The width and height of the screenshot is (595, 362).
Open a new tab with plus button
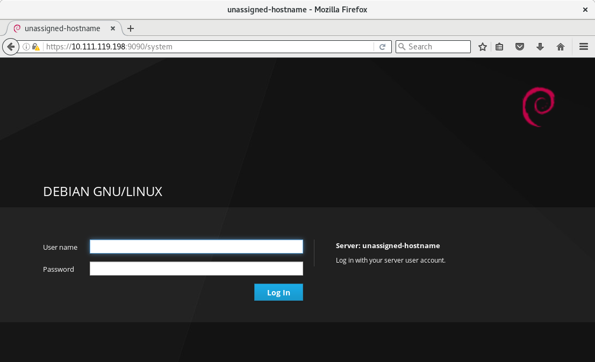click(x=131, y=28)
